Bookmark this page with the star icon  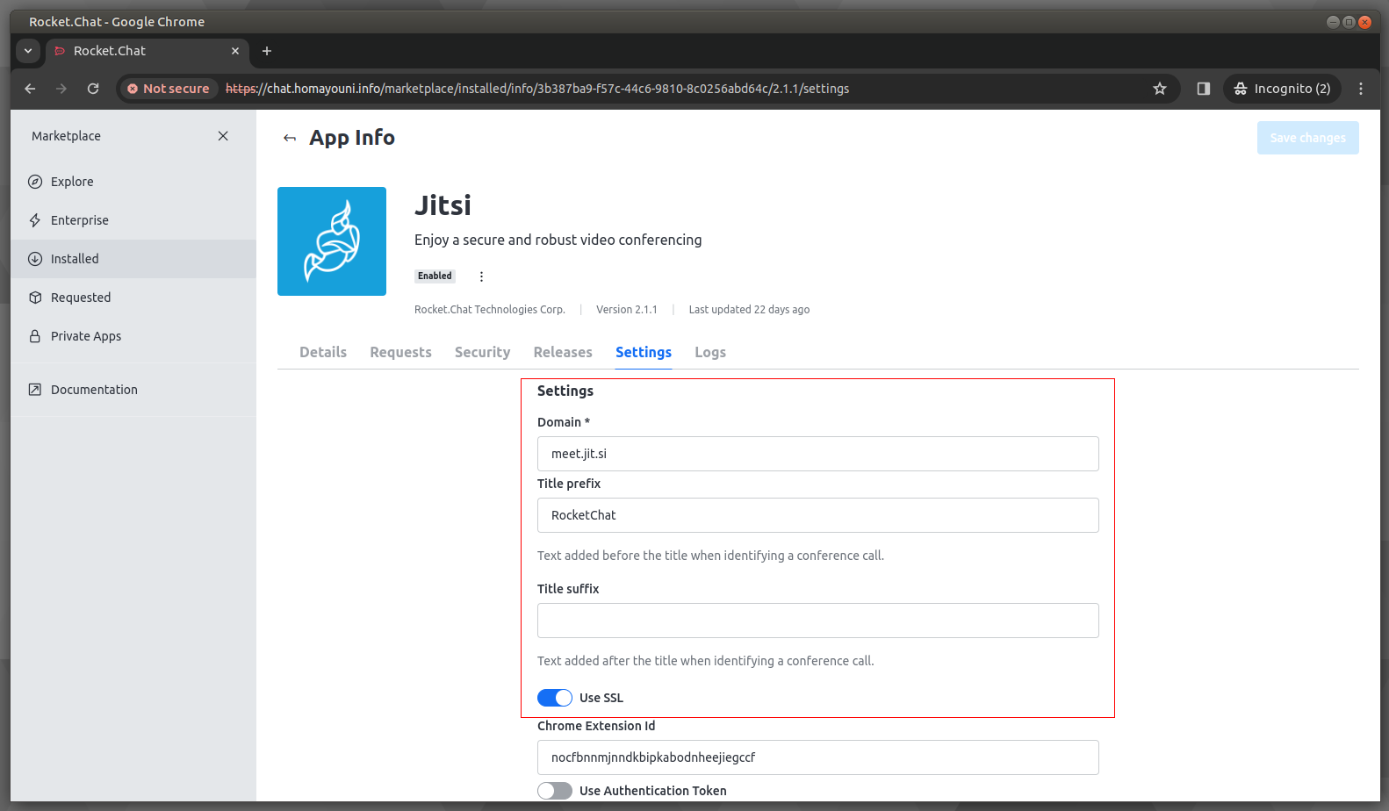(1160, 89)
